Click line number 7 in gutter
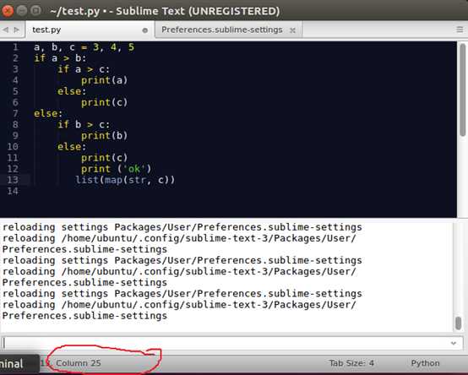 (x=15, y=113)
